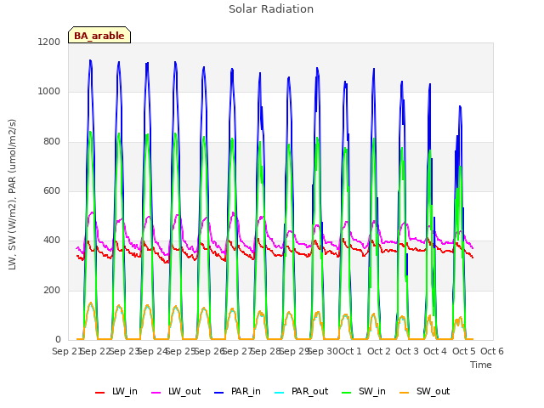Click the Oct 6 x-axis tick label
Viewport: 544px width, 408px height.
(x=492, y=351)
